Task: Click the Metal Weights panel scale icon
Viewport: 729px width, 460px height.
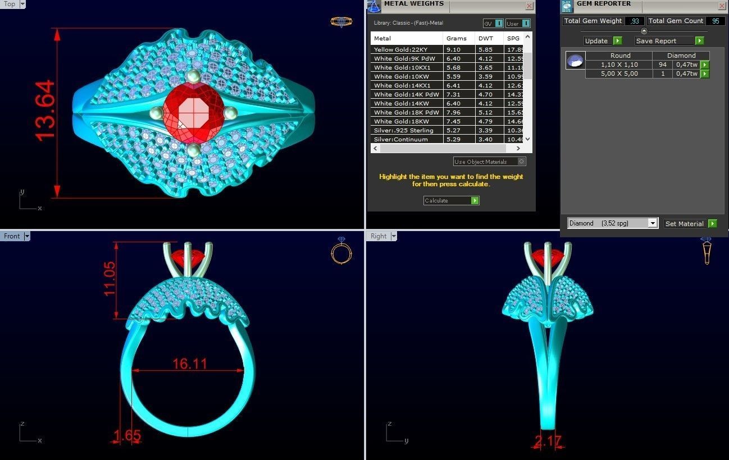Action: (373, 6)
